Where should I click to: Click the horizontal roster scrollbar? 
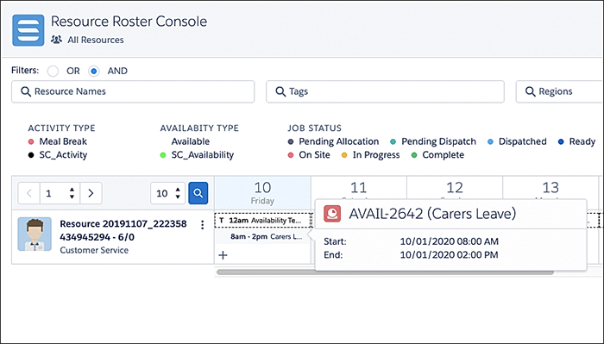(x=385, y=272)
